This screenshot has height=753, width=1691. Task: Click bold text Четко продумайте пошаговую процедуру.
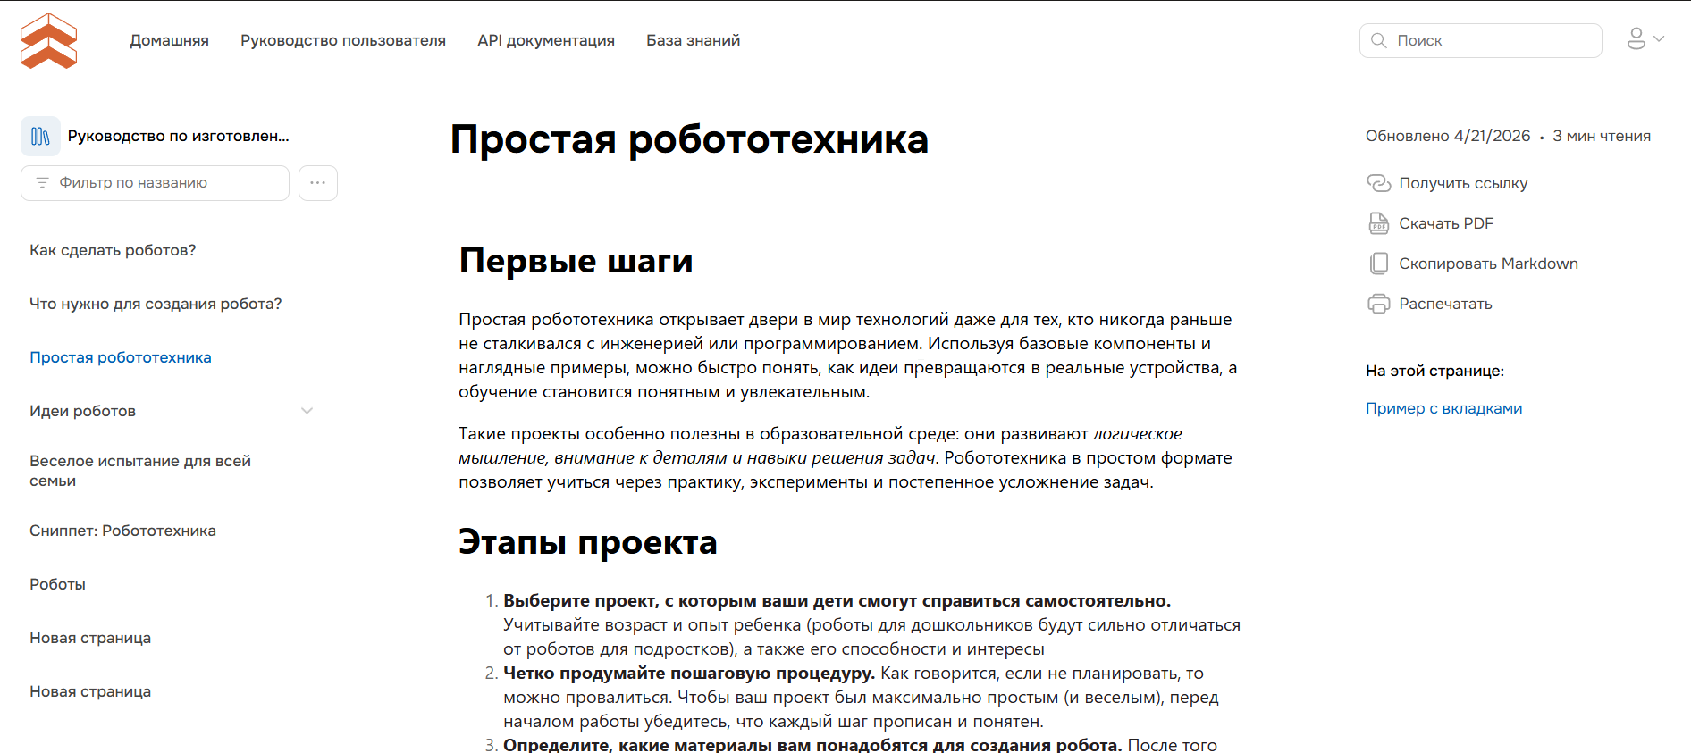coord(689,673)
